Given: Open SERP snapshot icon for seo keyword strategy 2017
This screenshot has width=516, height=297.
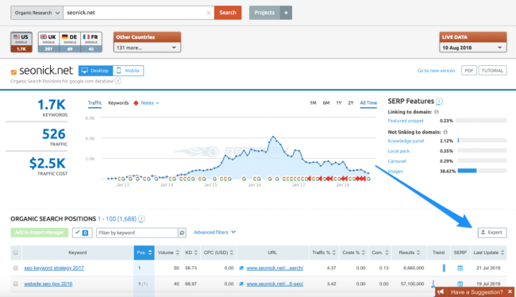Looking at the screenshot, I should [460, 268].
